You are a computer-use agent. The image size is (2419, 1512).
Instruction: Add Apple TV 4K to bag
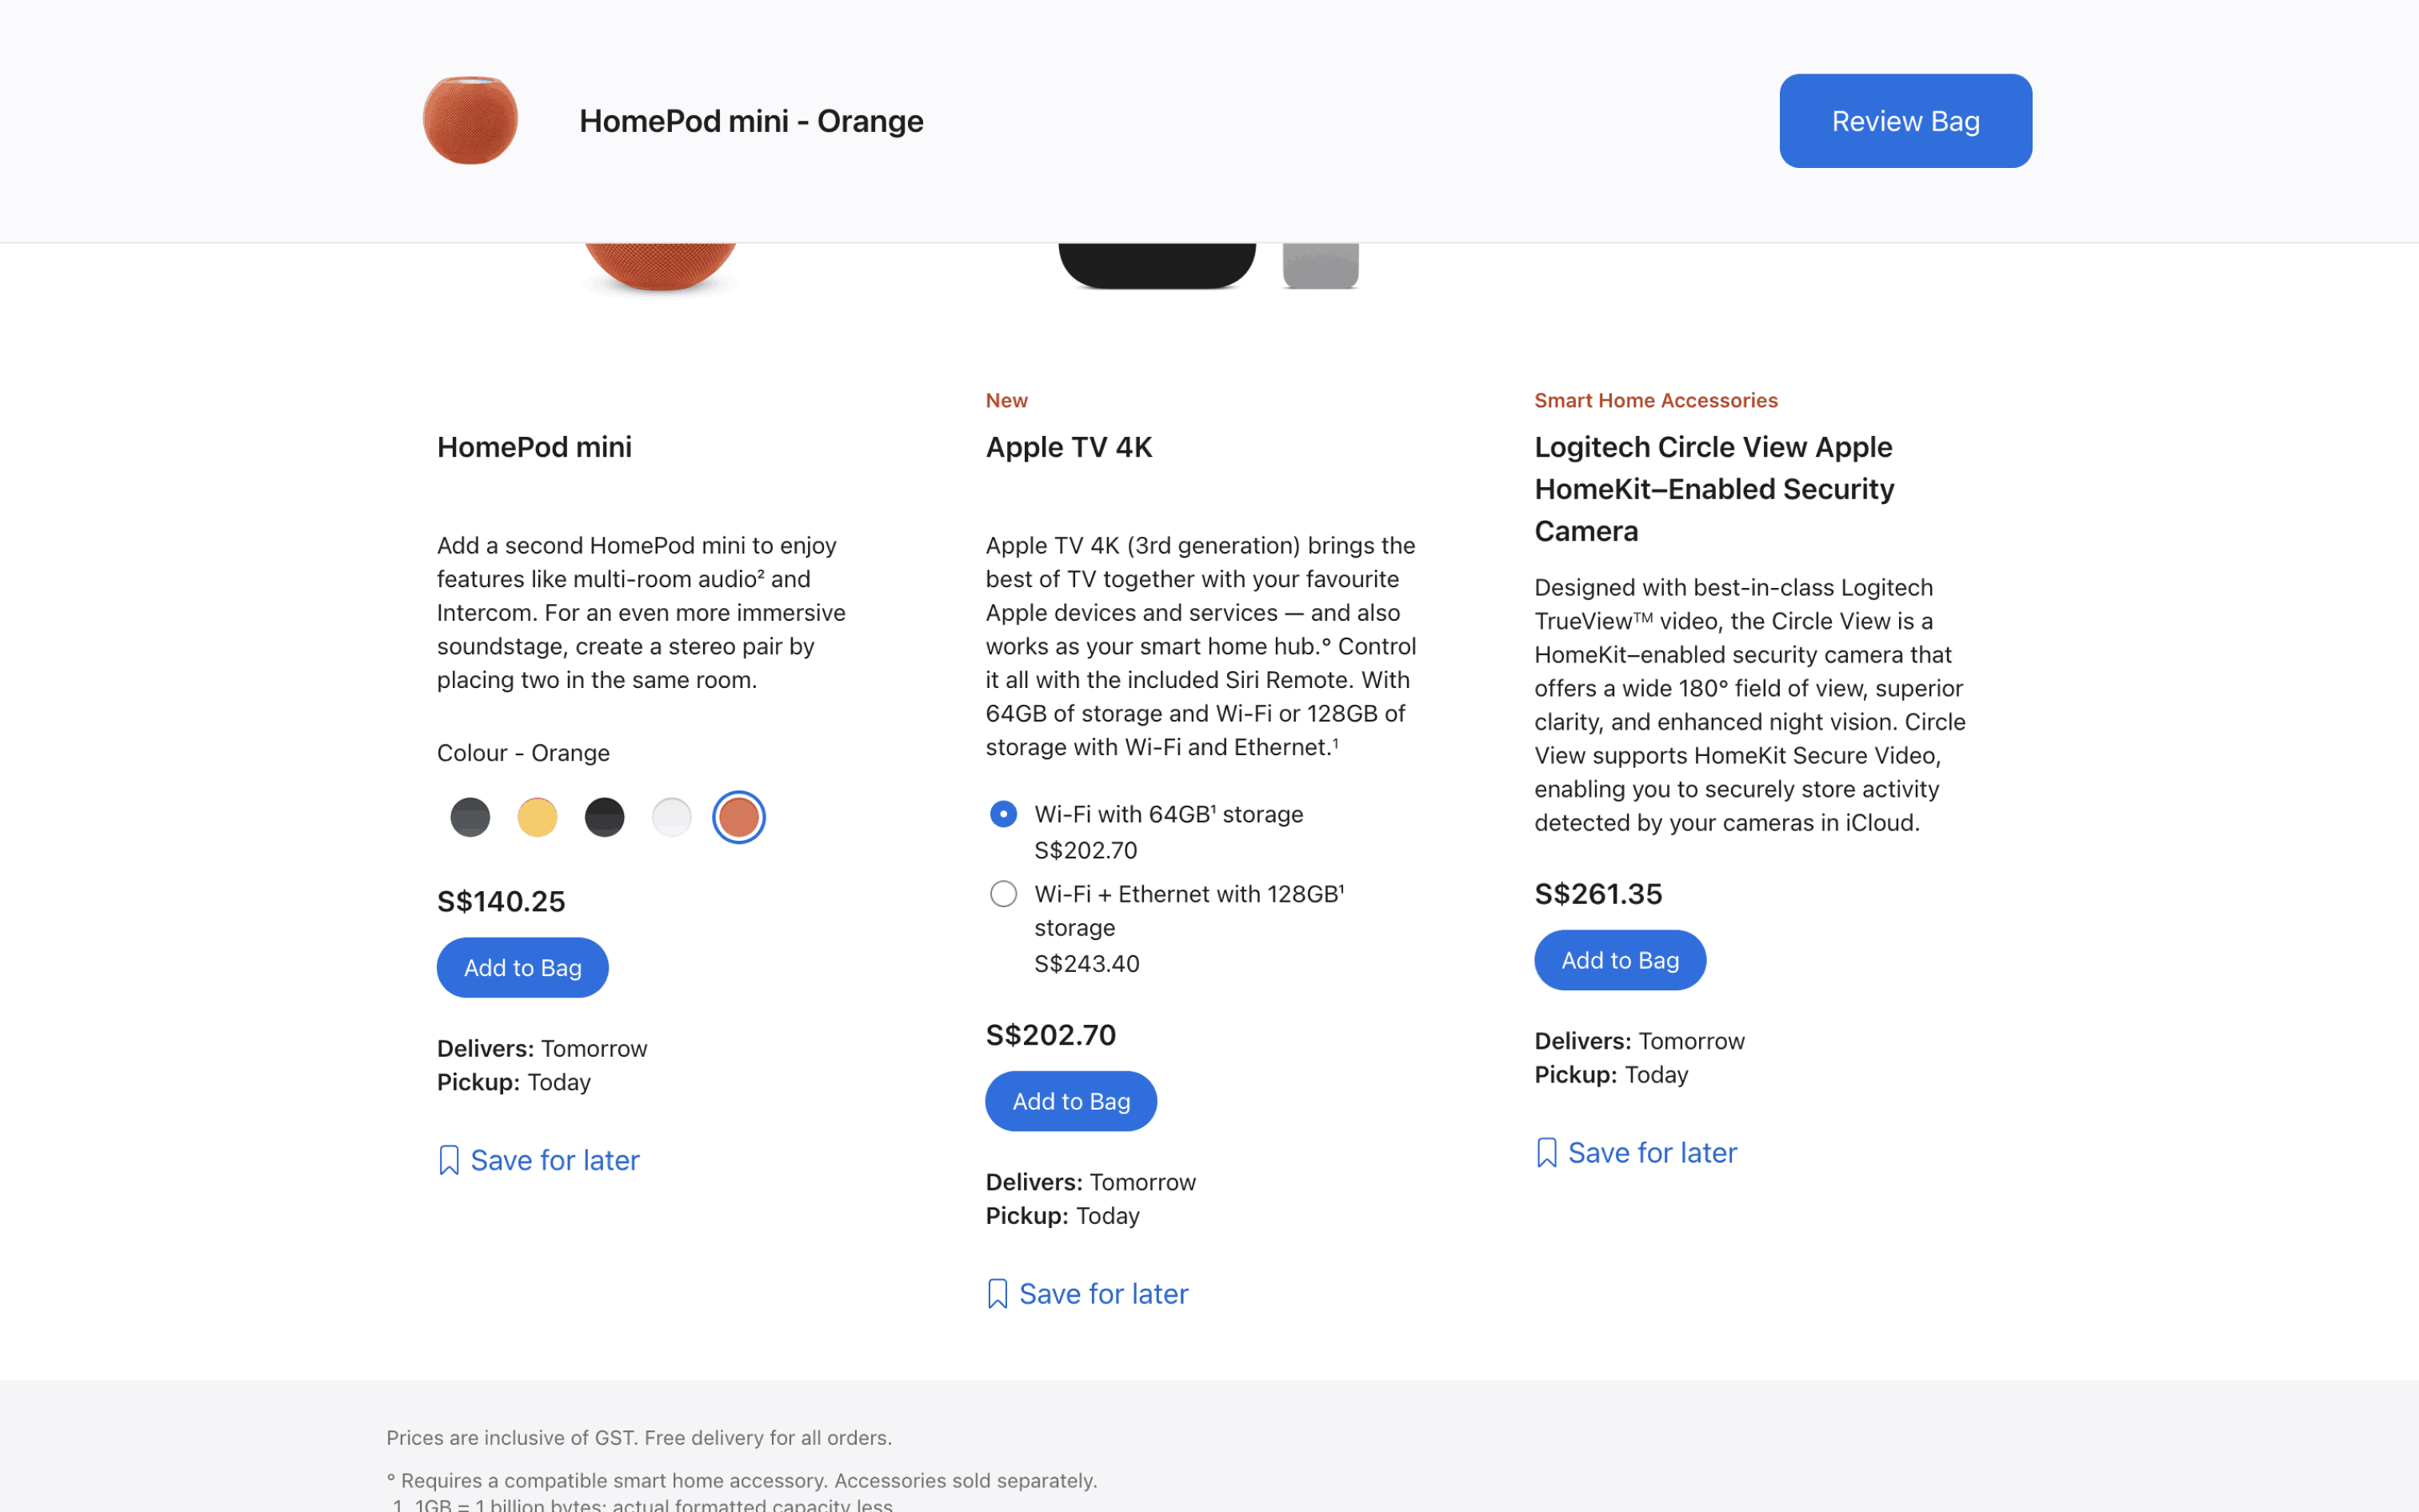point(1070,1101)
